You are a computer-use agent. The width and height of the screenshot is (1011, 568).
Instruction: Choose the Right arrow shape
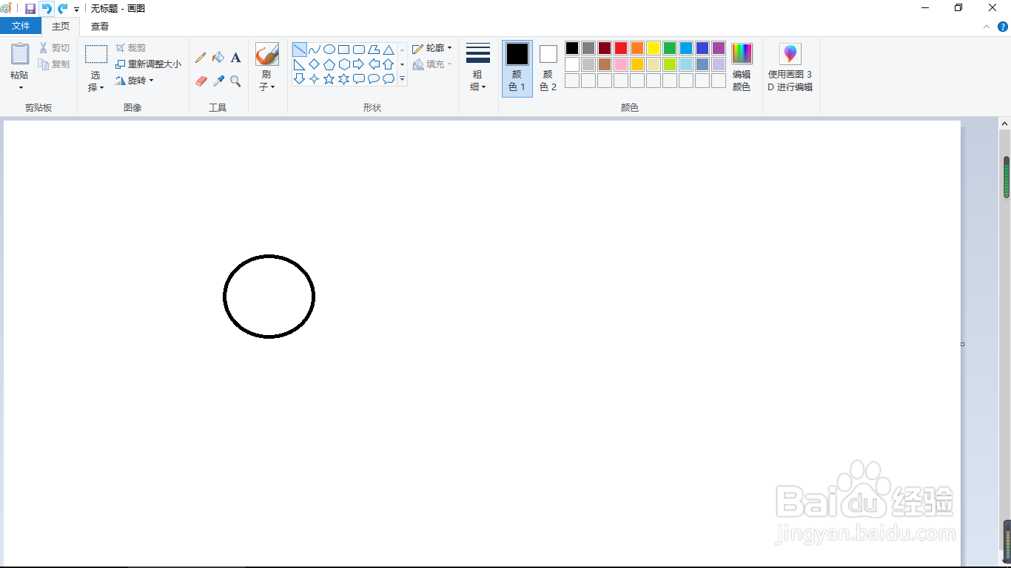tap(359, 64)
